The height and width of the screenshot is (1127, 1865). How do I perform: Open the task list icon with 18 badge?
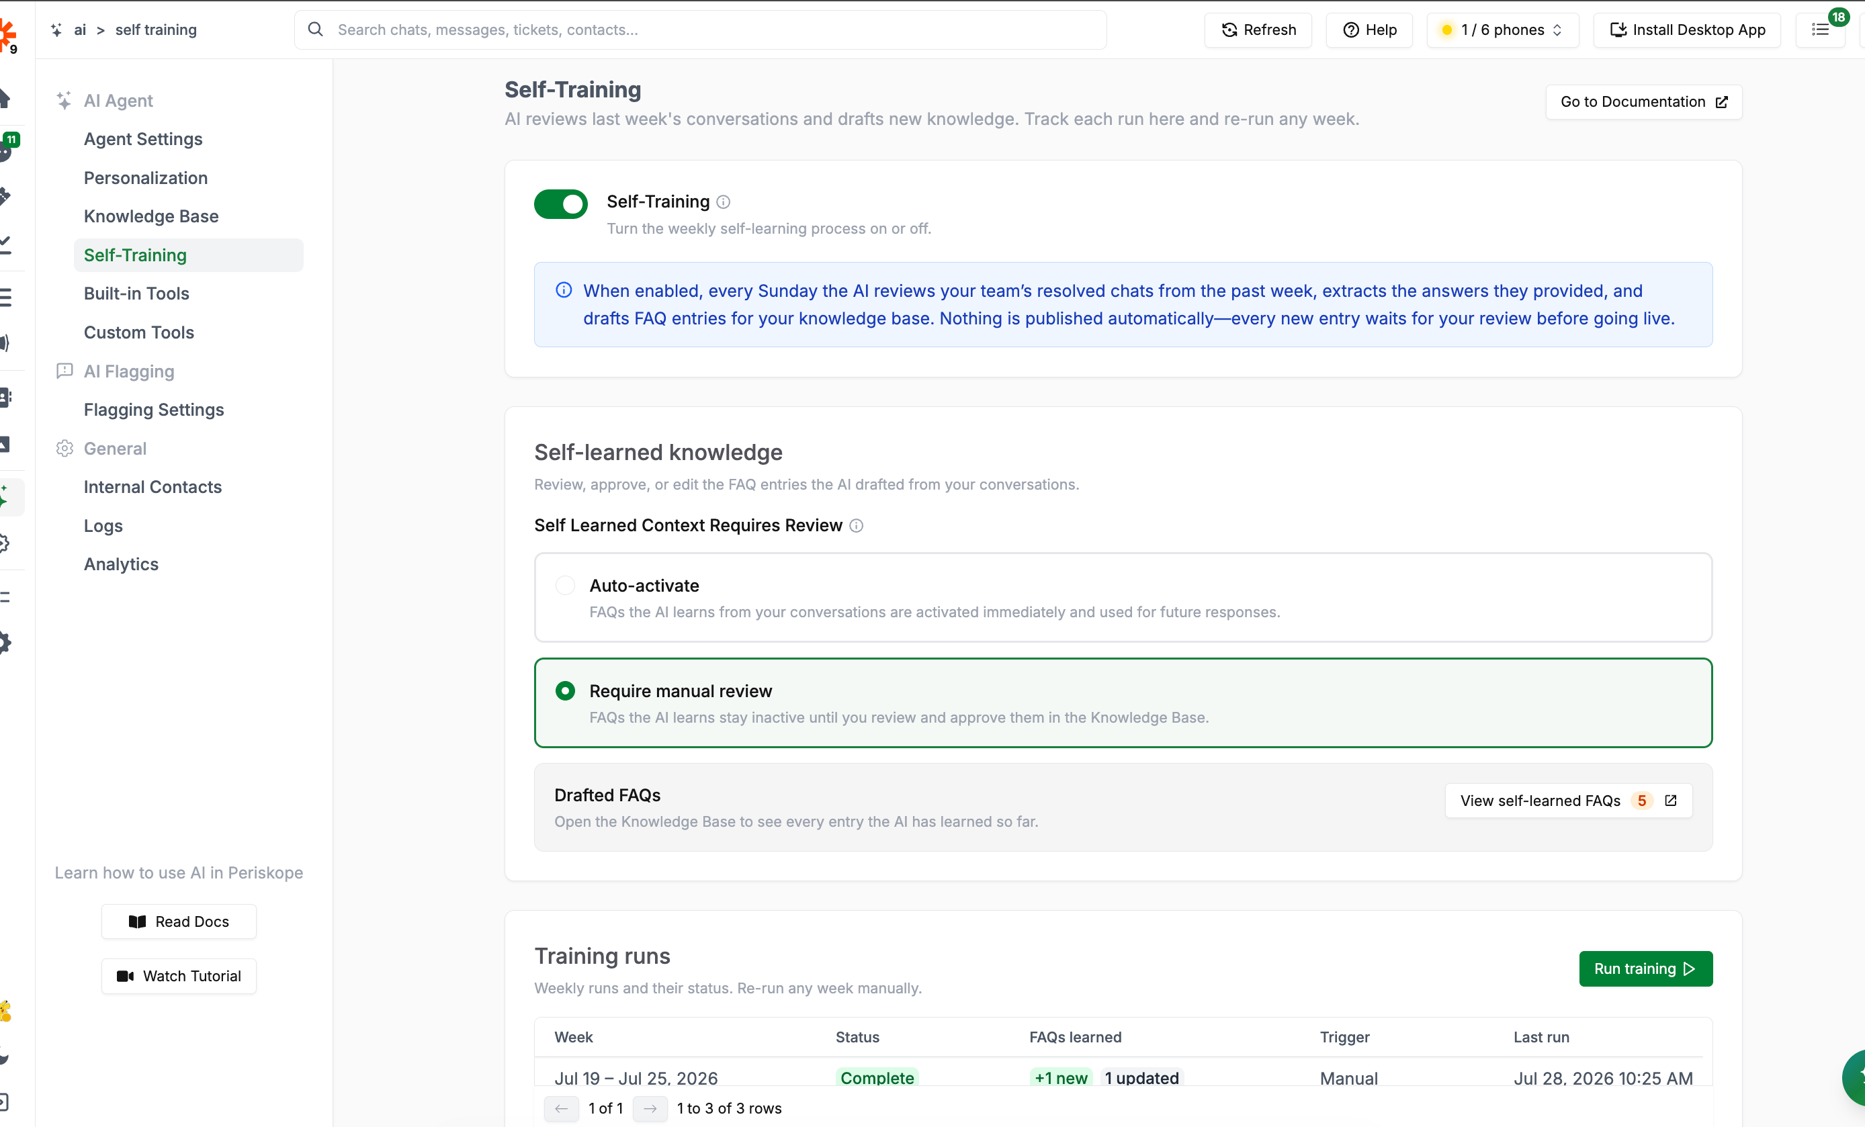[x=1821, y=30]
